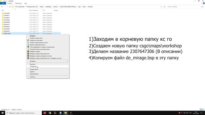Image resolution: width=205 pixels, height=115 pixels.
Task: Open the File Explorer taskbar icon
Action: [x=66, y=113]
